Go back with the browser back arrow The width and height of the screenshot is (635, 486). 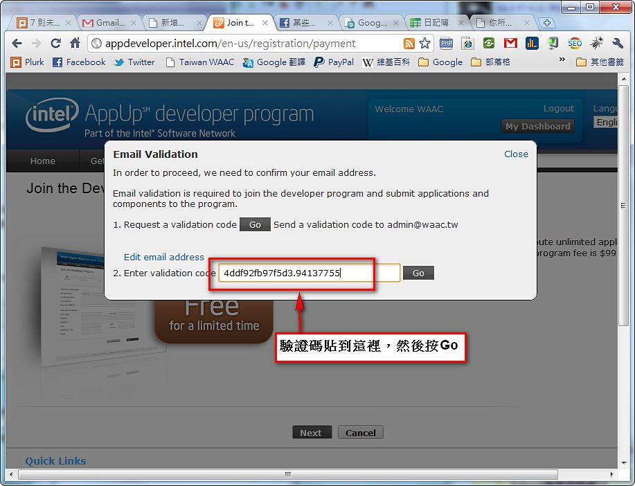(17, 43)
